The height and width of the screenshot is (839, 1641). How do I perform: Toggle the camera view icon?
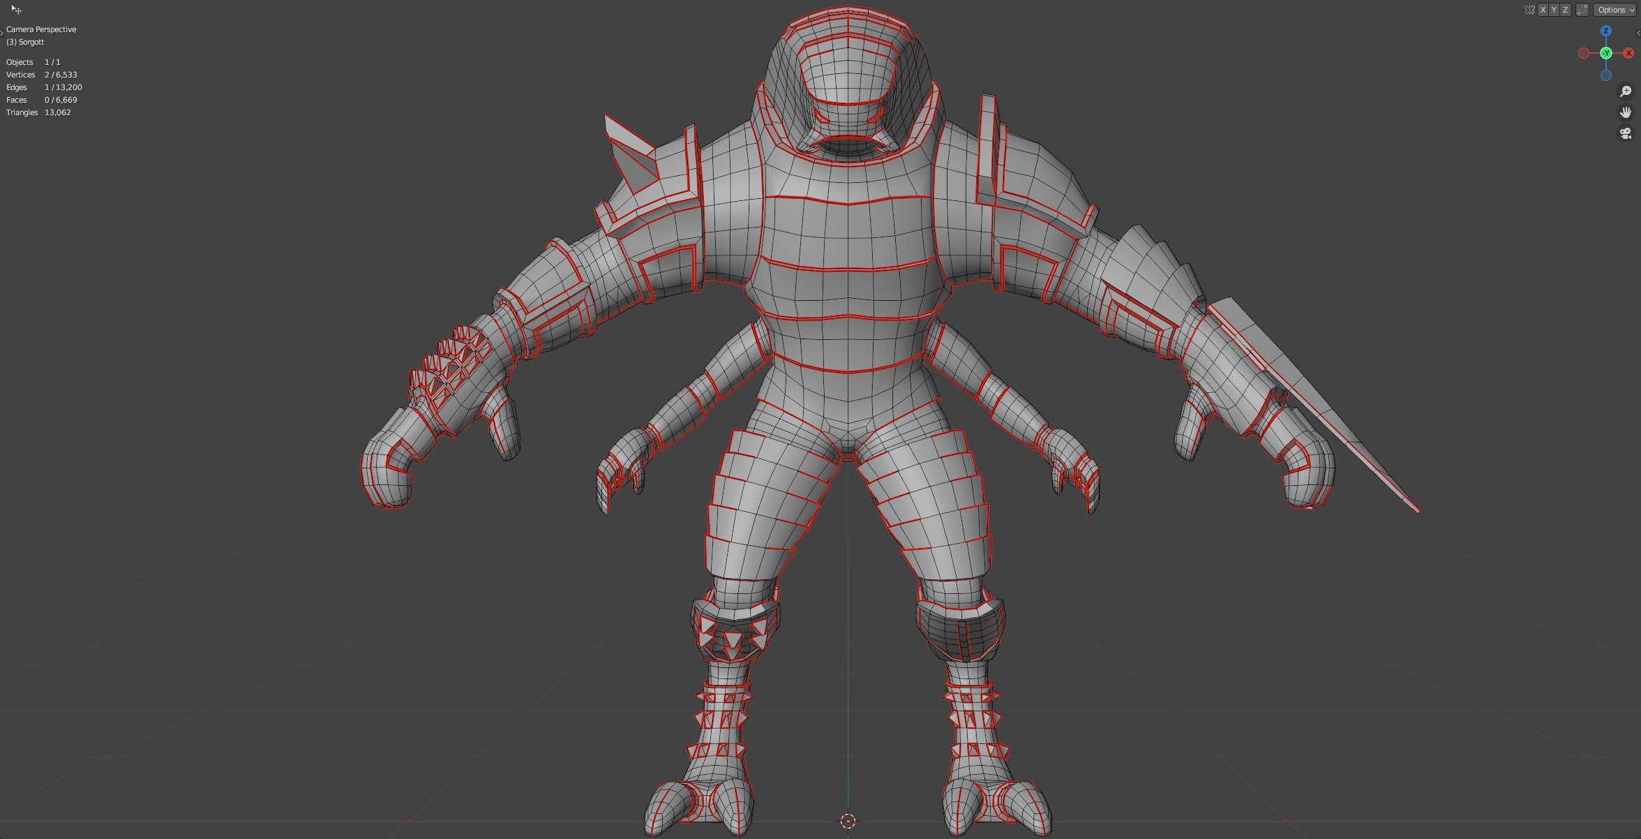point(1625,133)
